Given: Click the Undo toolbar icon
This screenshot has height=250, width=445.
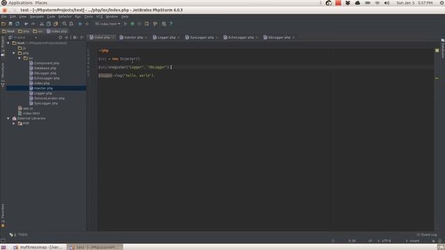Looking at the screenshot, I should click(x=26, y=24).
